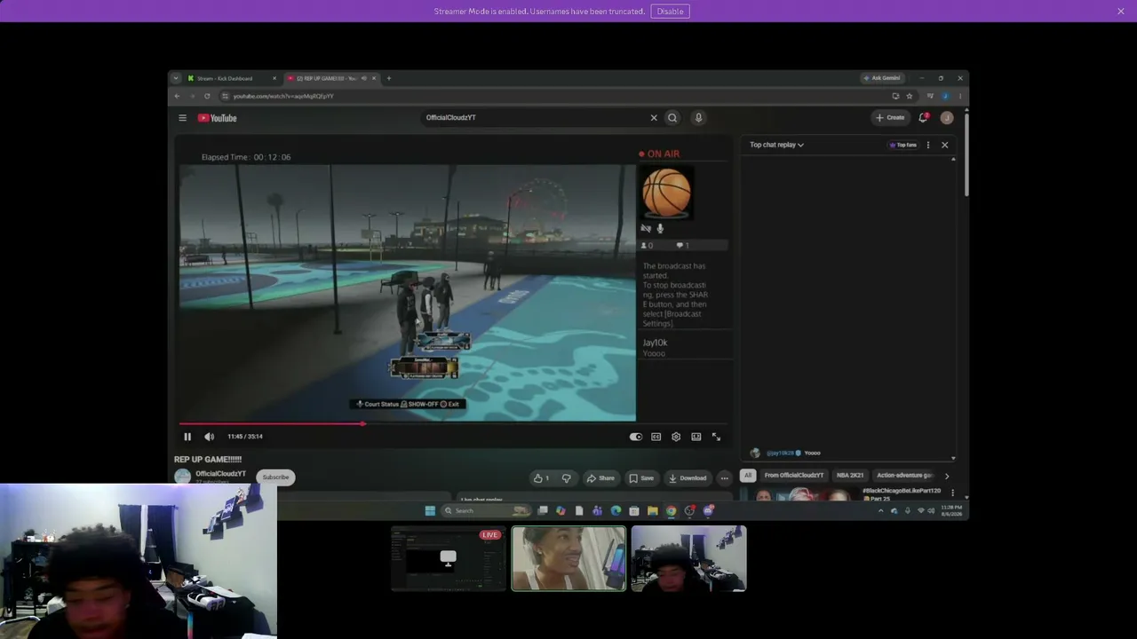Switch to the Stream - Kick Dashboard tab
1137x639 pixels.
[231, 78]
